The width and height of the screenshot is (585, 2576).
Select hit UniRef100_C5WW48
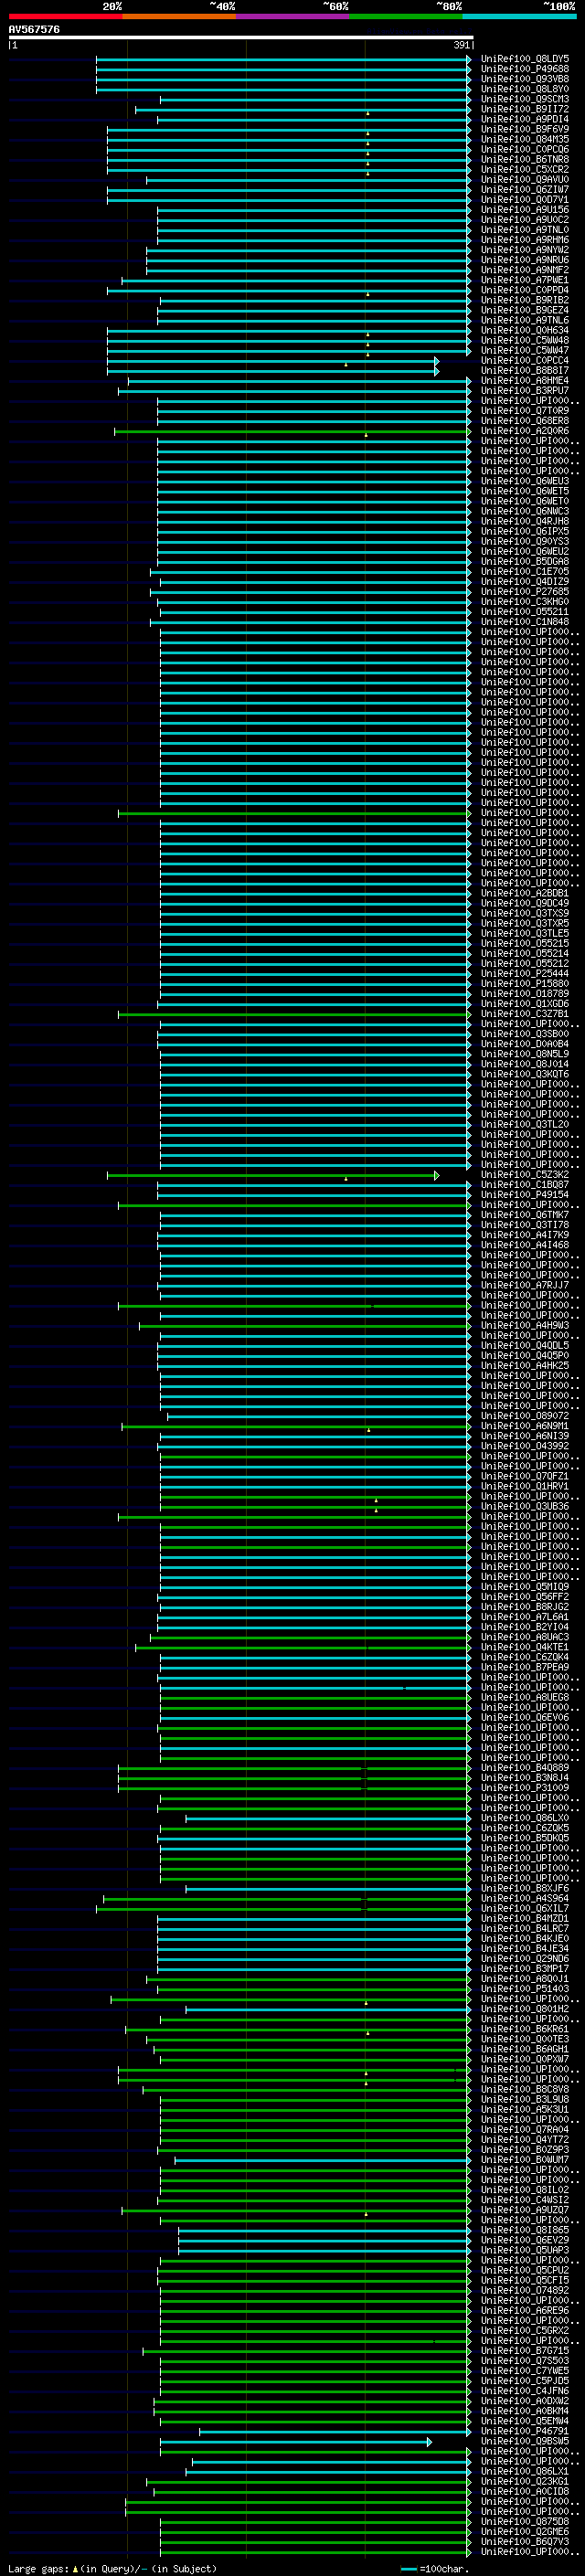(525, 340)
